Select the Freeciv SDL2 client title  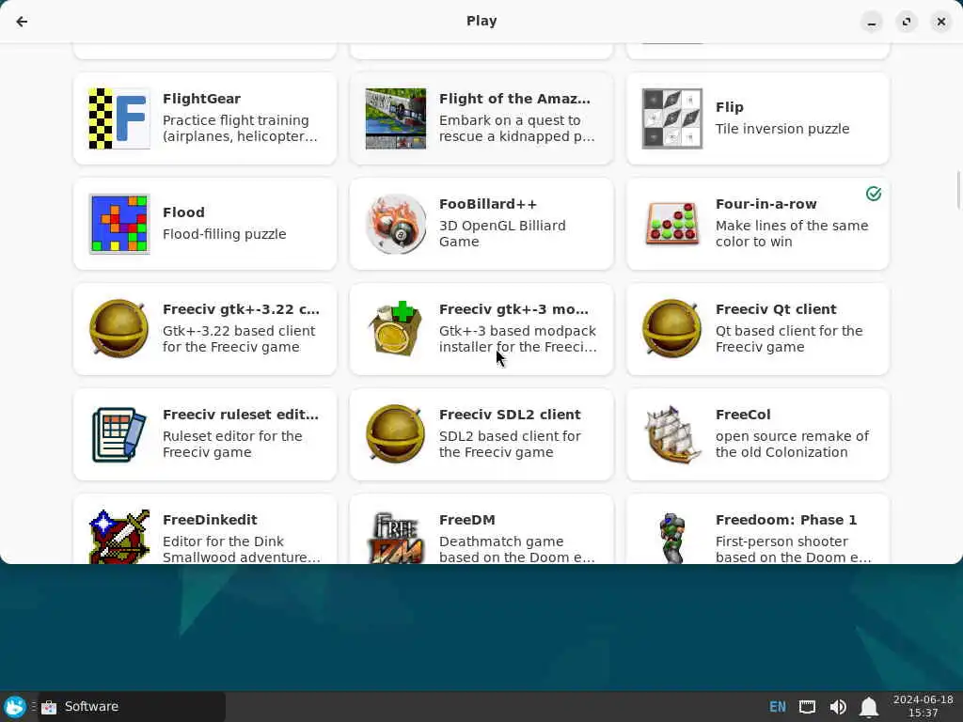510,415
